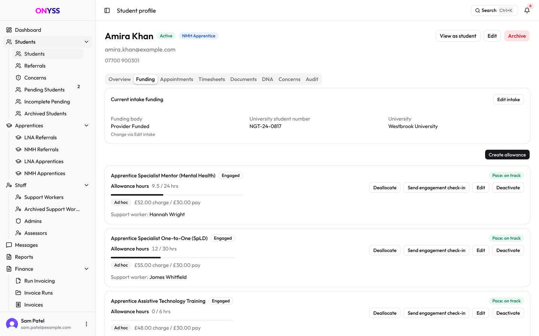Image resolution: width=539 pixels, height=336 pixels.
Task: Open the user menu three-dot icon
Action: pos(86,324)
